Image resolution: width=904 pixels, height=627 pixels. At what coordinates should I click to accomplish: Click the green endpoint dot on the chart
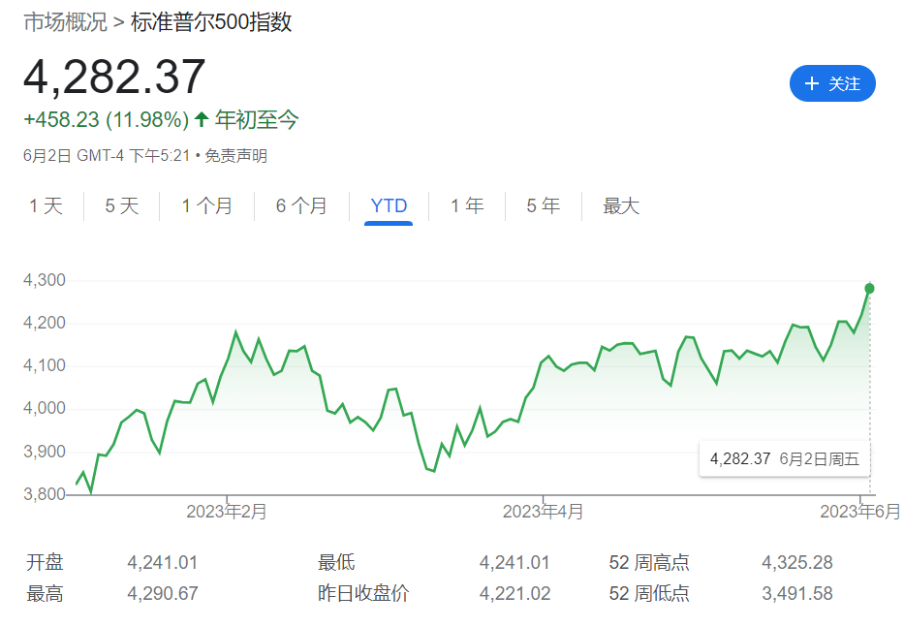coord(869,289)
